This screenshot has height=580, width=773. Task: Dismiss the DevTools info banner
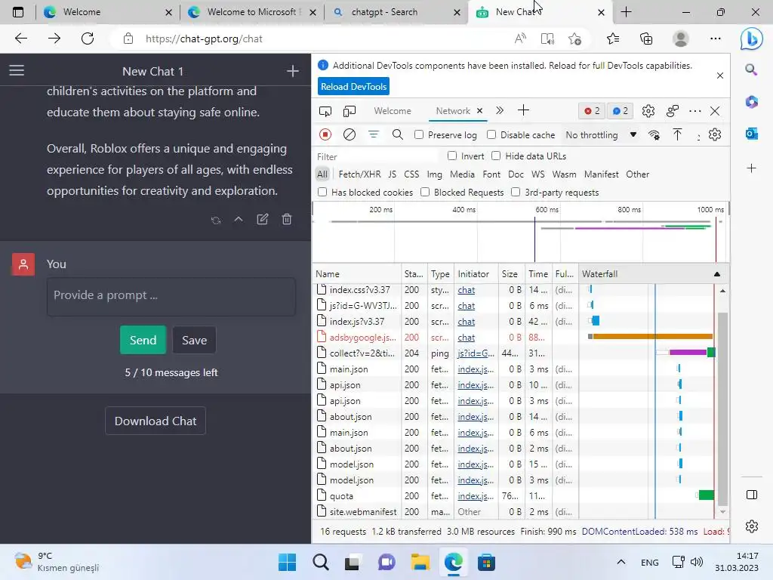[x=719, y=76]
